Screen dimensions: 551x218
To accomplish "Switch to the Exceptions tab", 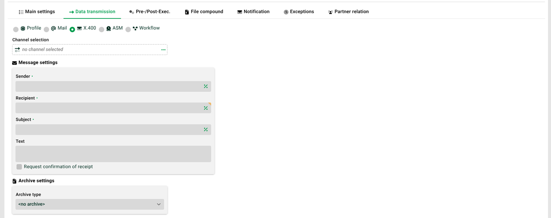I will (298, 12).
